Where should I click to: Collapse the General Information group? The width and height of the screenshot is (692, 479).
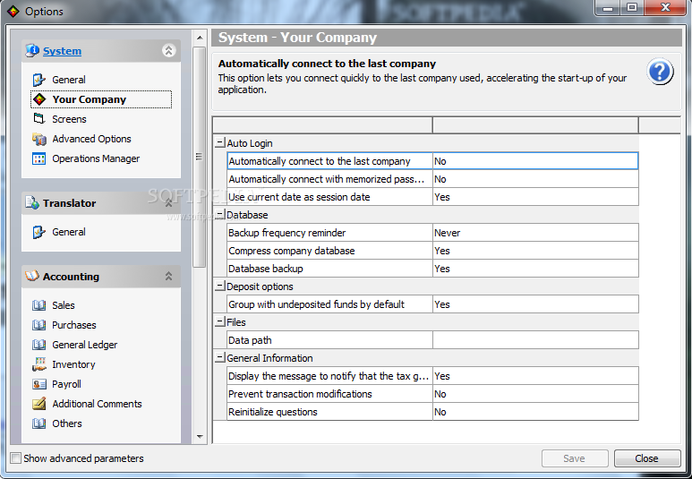pyautogui.click(x=219, y=357)
